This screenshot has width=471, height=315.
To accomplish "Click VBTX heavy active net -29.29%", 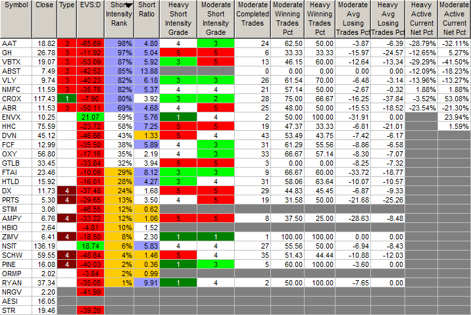I will pos(422,62).
